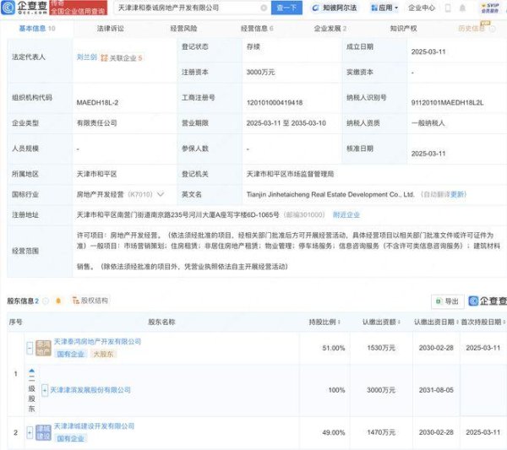Collapse the 二级股东 section arrow

[32, 370]
